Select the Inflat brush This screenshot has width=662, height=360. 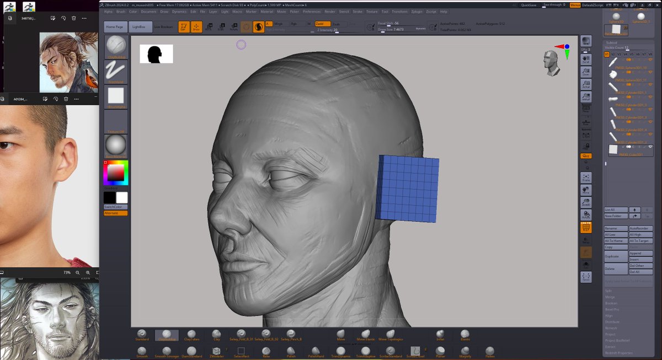pyautogui.click(x=440, y=335)
